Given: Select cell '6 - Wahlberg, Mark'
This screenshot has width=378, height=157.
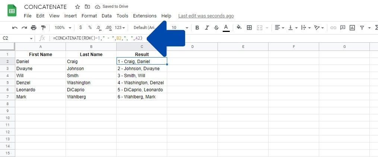Looking at the screenshot, I should tap(142, 97).
